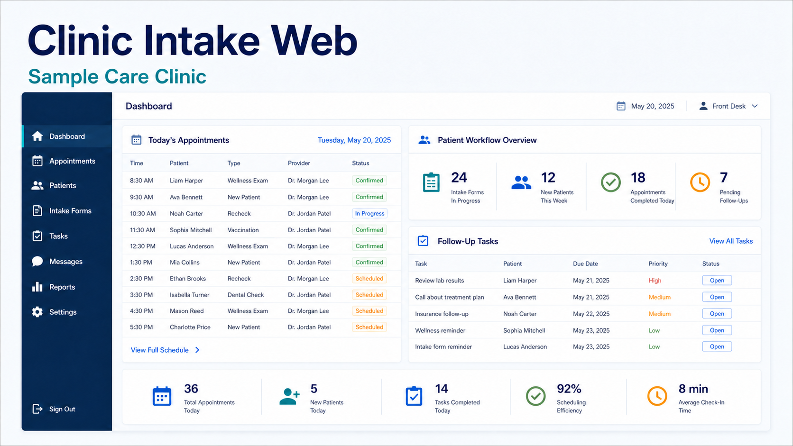Image resolution: width=793 pixels, height=446 pixels.
Task: Click the Dashboard home icon in sidebar
Action: 37,137
